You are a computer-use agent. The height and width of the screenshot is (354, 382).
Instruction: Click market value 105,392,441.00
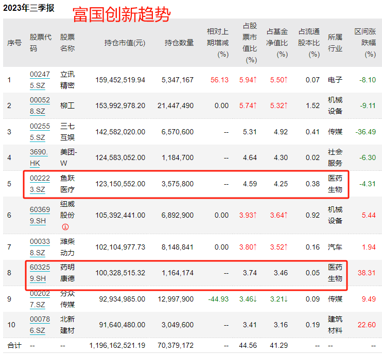coord(120,215)
